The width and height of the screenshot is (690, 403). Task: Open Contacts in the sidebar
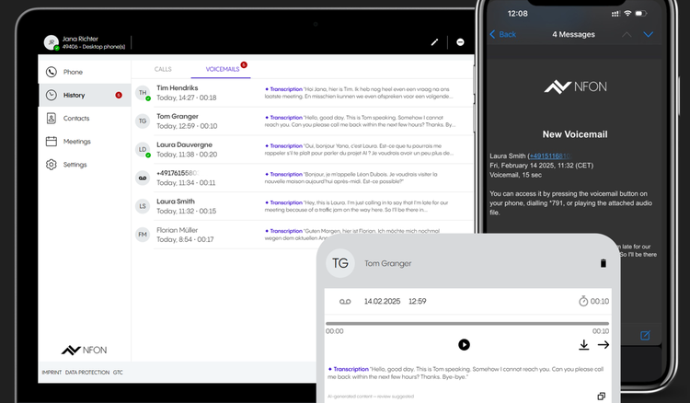click(85, 119)
